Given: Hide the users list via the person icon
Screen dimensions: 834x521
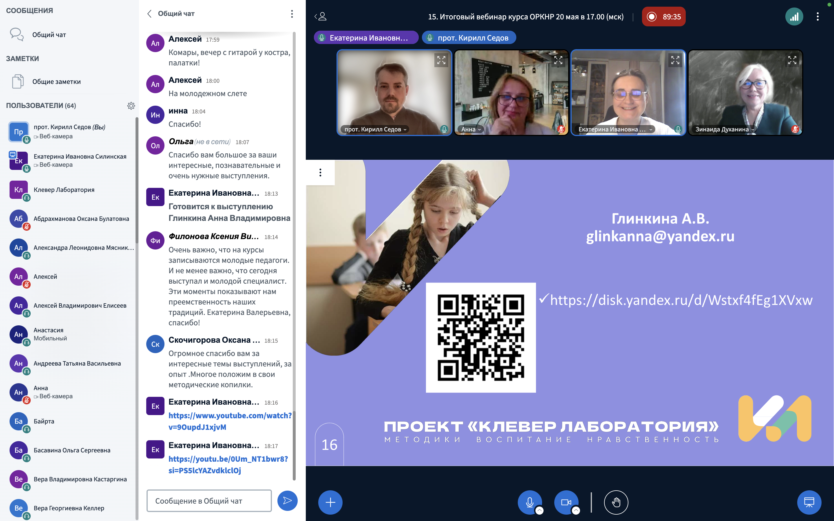Looking at the screenshot, I should click(321, 16).
